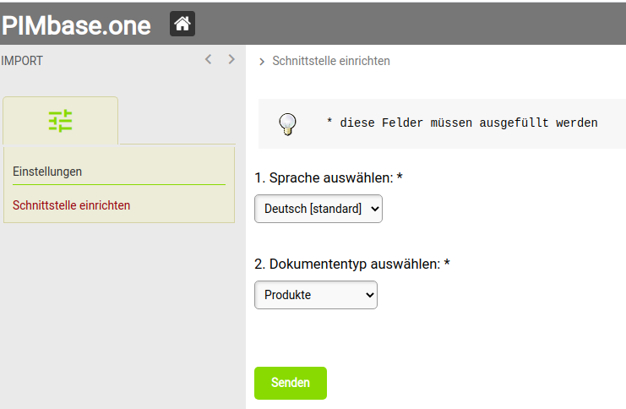626x409 pixels.
Task: Click the left chevron beside IMPORT
Action: click(x=209, y=60)
